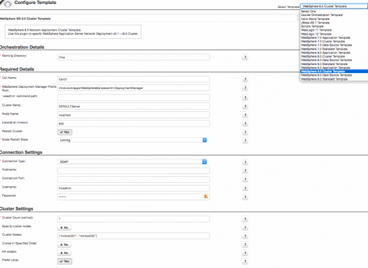Viewport: 368px width, 268px height.
Task: Open help for Clones in Specified Order
Action: (245, 245)
